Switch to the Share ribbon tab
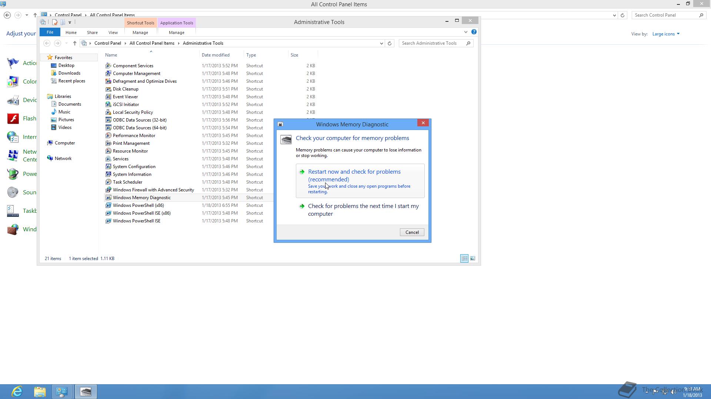Image resolution: width=711 pixels, height=399 pixels. tap(92, 33)
